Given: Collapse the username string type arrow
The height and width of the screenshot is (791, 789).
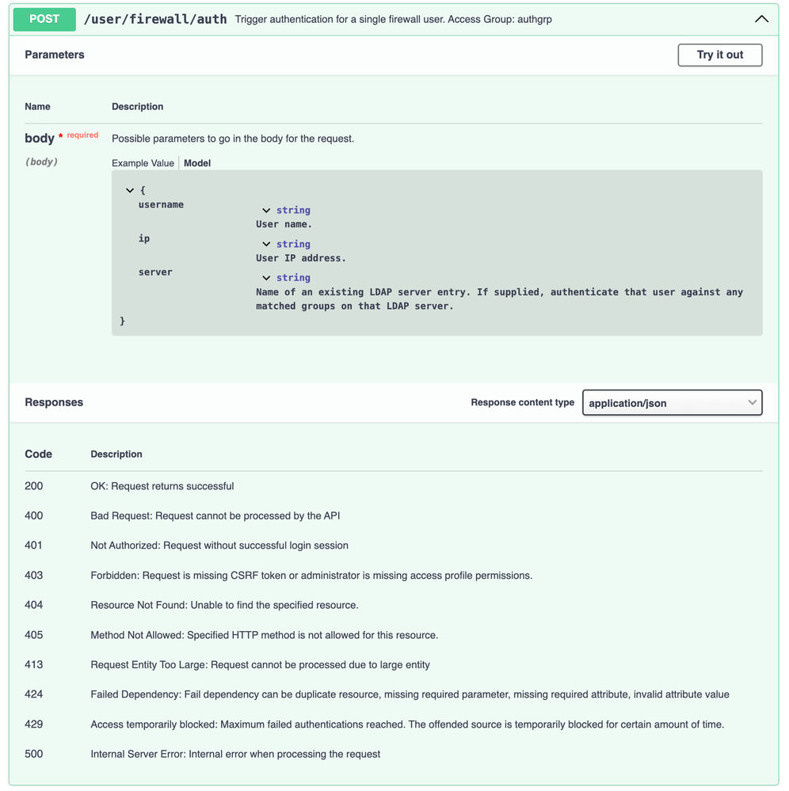Looking at the screenshot, I should [x=267, y=211].
